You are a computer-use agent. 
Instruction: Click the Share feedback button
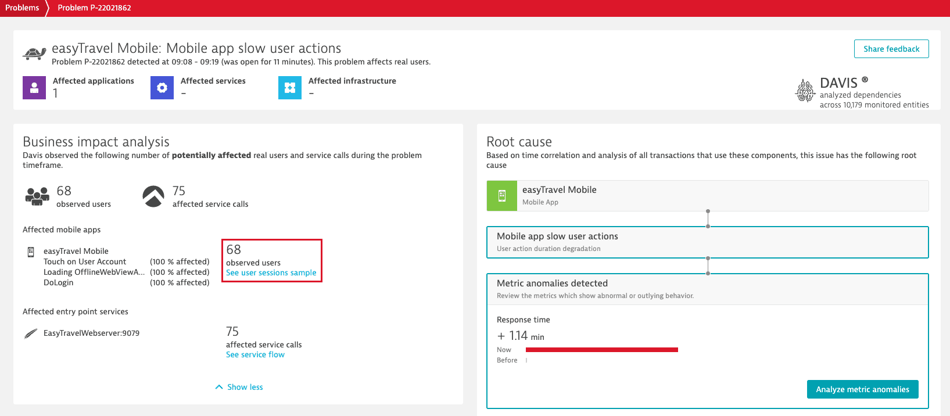pos(891,49)
